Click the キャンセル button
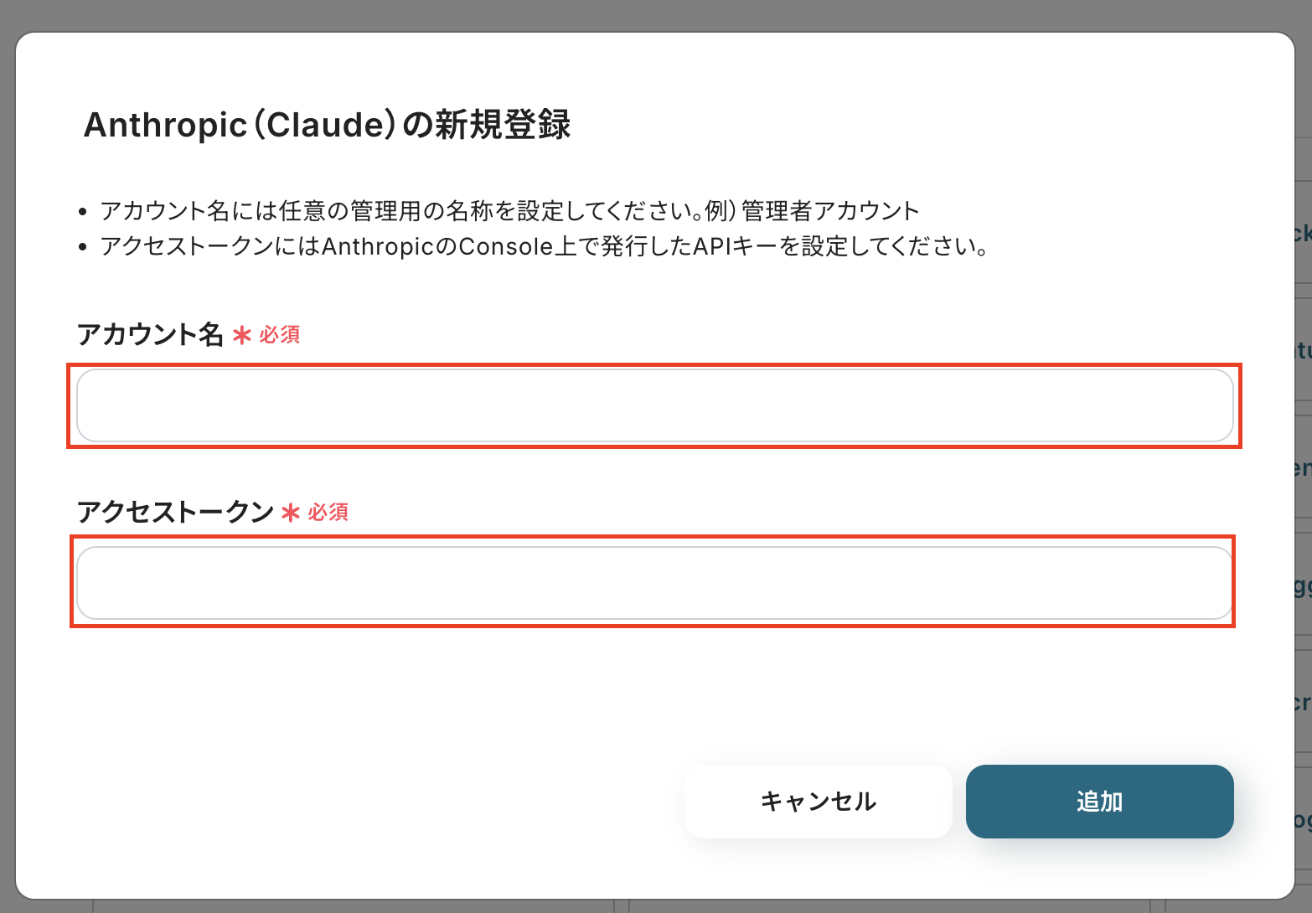 click(x=818, y=802)
